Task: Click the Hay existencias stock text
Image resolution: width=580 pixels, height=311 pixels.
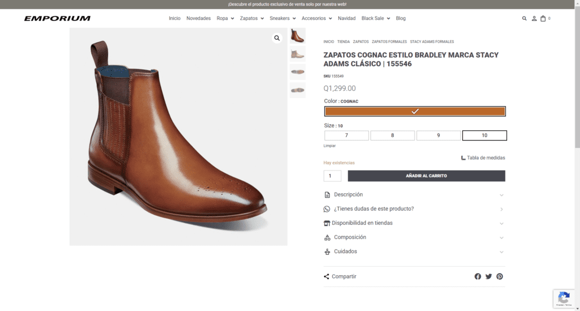Action: coord(339,163)
